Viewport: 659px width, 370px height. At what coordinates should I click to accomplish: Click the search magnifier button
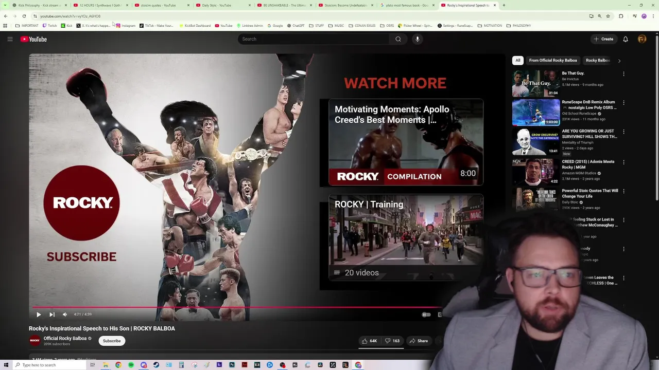pos(398,39)
